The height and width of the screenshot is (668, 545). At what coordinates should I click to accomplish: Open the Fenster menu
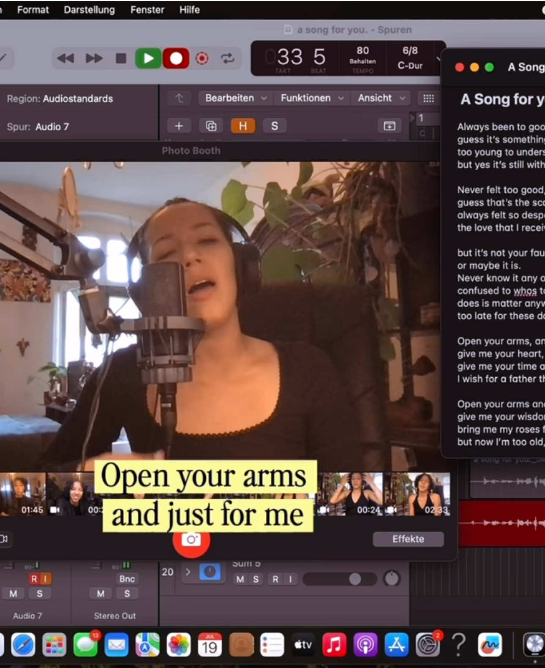(x=147, y=10)
